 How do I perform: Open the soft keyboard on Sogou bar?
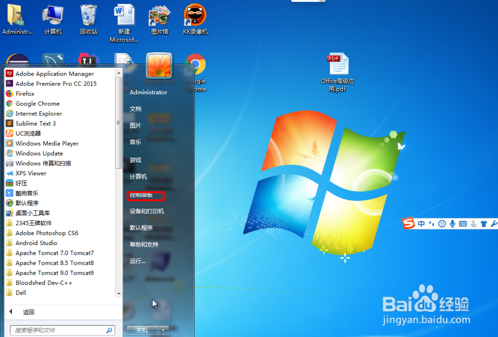point(463,224)
